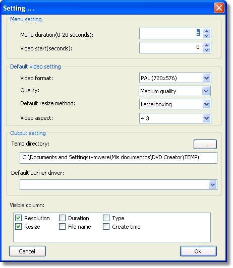Image resolution: width=233 pixels, height=268 pixels.
Task: Click the Cancel button
Action: [27, 251]
